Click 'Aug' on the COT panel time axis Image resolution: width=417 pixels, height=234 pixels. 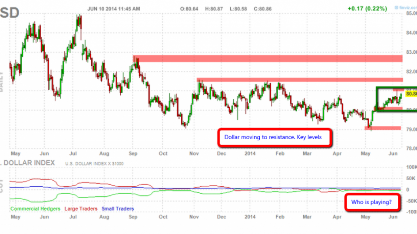[104, 217]
